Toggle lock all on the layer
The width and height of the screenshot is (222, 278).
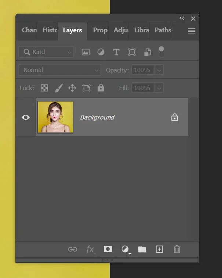pos(101,88)
